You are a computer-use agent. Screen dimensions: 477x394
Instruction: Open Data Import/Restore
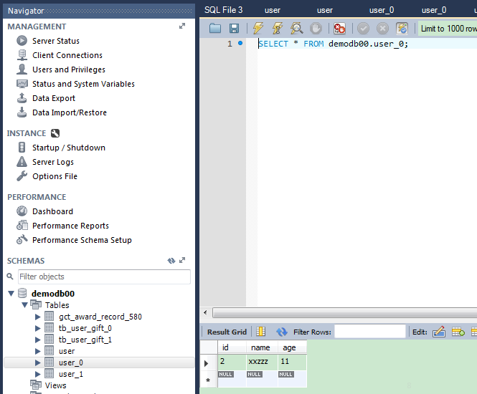[70, 112]
